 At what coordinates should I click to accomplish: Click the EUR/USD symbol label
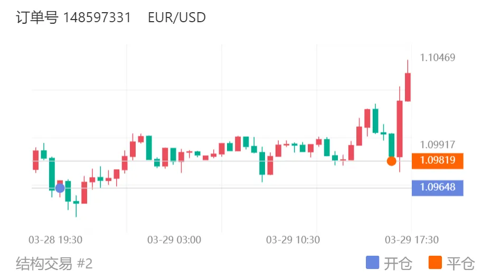click(x=177, y=17)
